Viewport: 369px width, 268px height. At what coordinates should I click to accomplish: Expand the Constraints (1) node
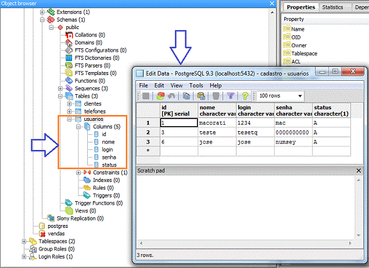tap(78, 173)
